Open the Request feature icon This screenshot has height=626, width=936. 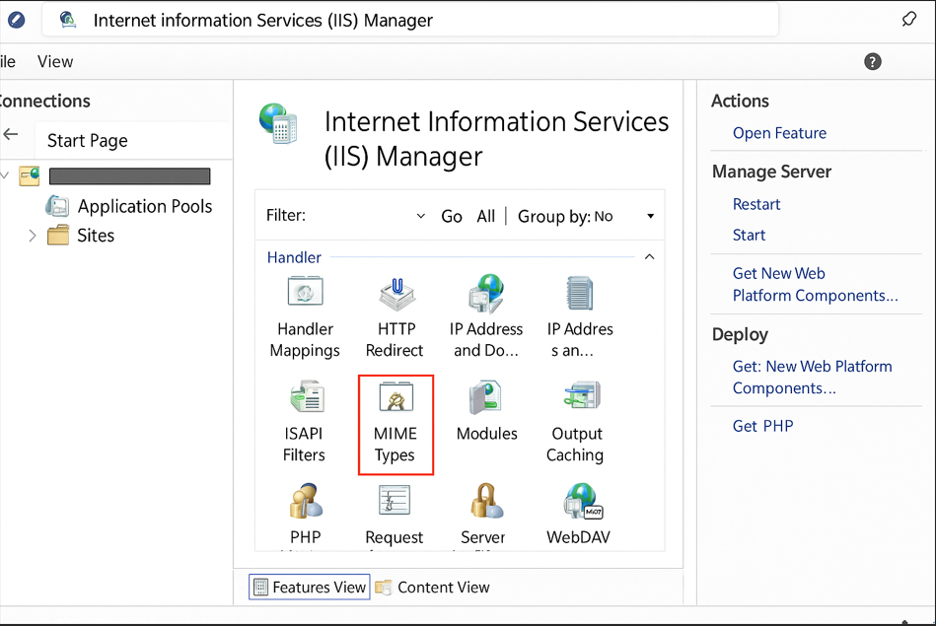[395, 500]
